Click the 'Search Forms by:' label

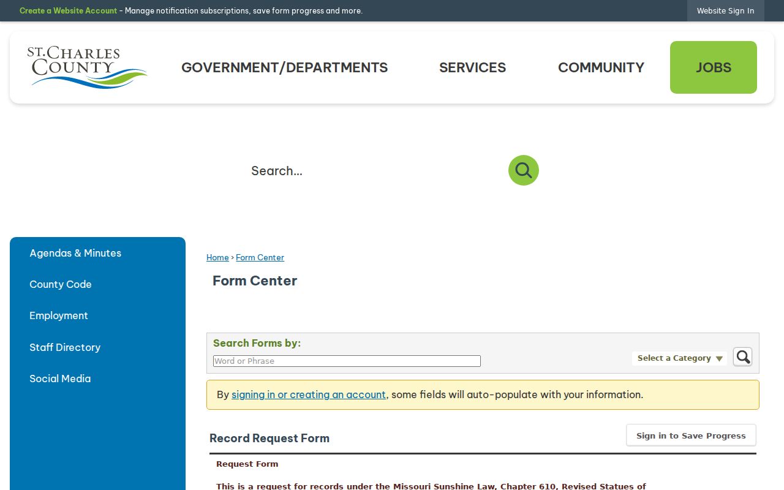coord(257,343)
